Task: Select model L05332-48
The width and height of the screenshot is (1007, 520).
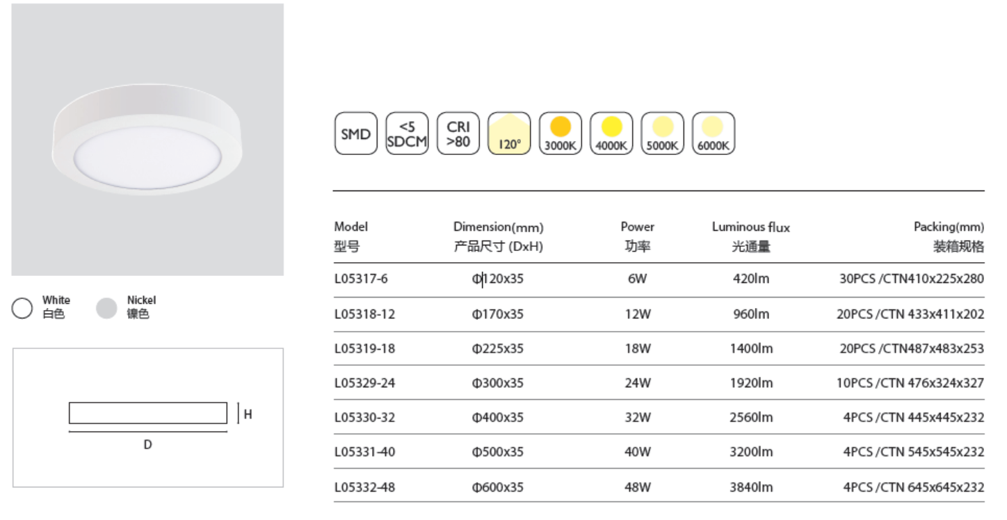Action: pyautogui.click(x=364, y=487)
